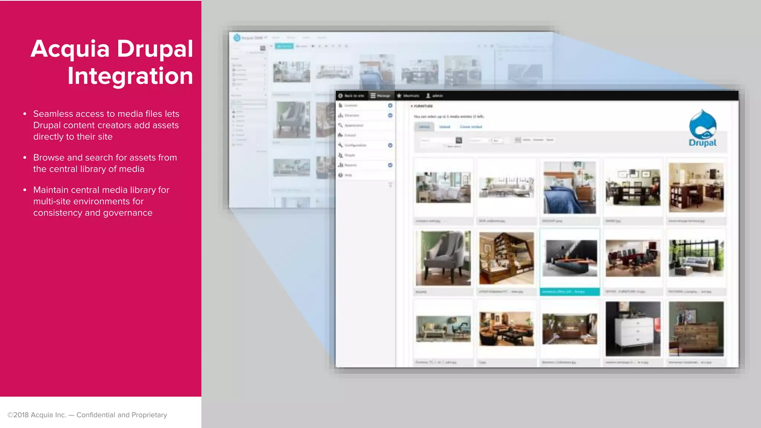Click the Back to site arrow icon
The image size is (761, 428).
pos(340,95)
